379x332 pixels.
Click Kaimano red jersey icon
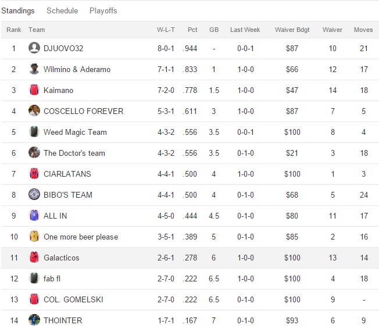coord(34,90)
